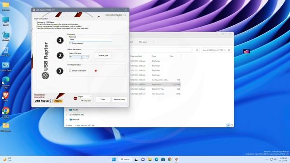The width and height of the screenshot is (290, 163).
Task: Open the Microsoft Edge desktop shortcut
Action: [6, 82]
